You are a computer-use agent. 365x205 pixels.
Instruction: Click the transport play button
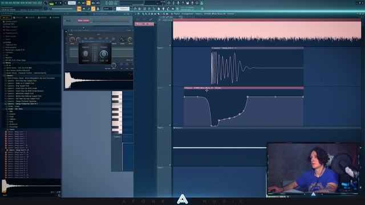(56, 3)
